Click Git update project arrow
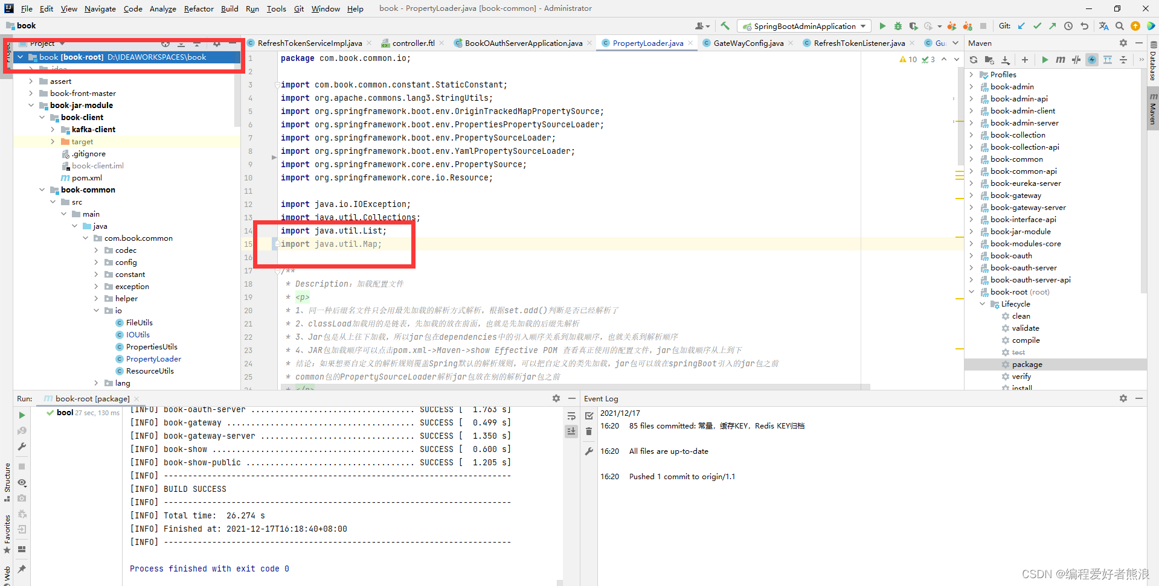 click(x=1021, y=26)
